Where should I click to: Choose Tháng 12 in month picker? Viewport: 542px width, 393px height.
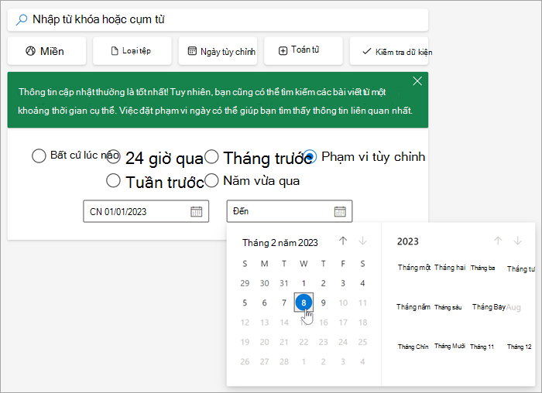[520, 347]
